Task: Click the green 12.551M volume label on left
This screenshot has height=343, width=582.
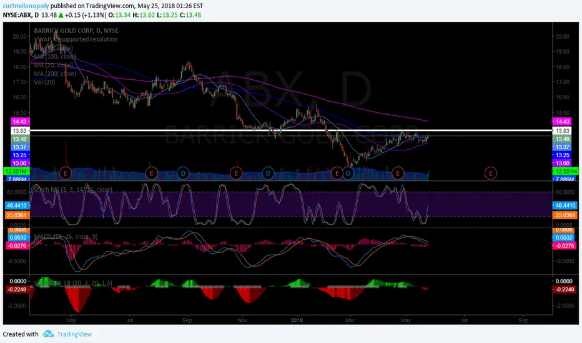Action: (16, 171)
